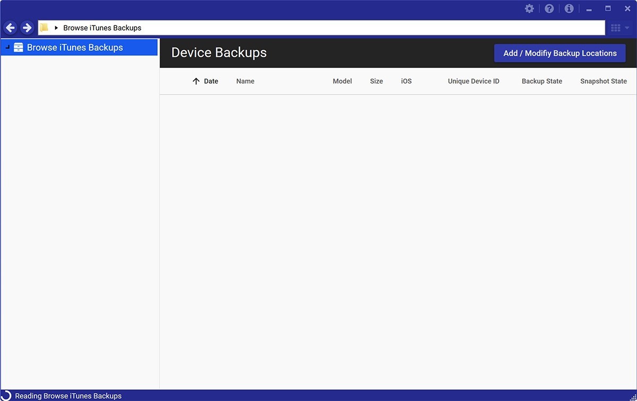637x401 pixels.
Task: Click the folder icon in the address bar
Action: (45, 27)
